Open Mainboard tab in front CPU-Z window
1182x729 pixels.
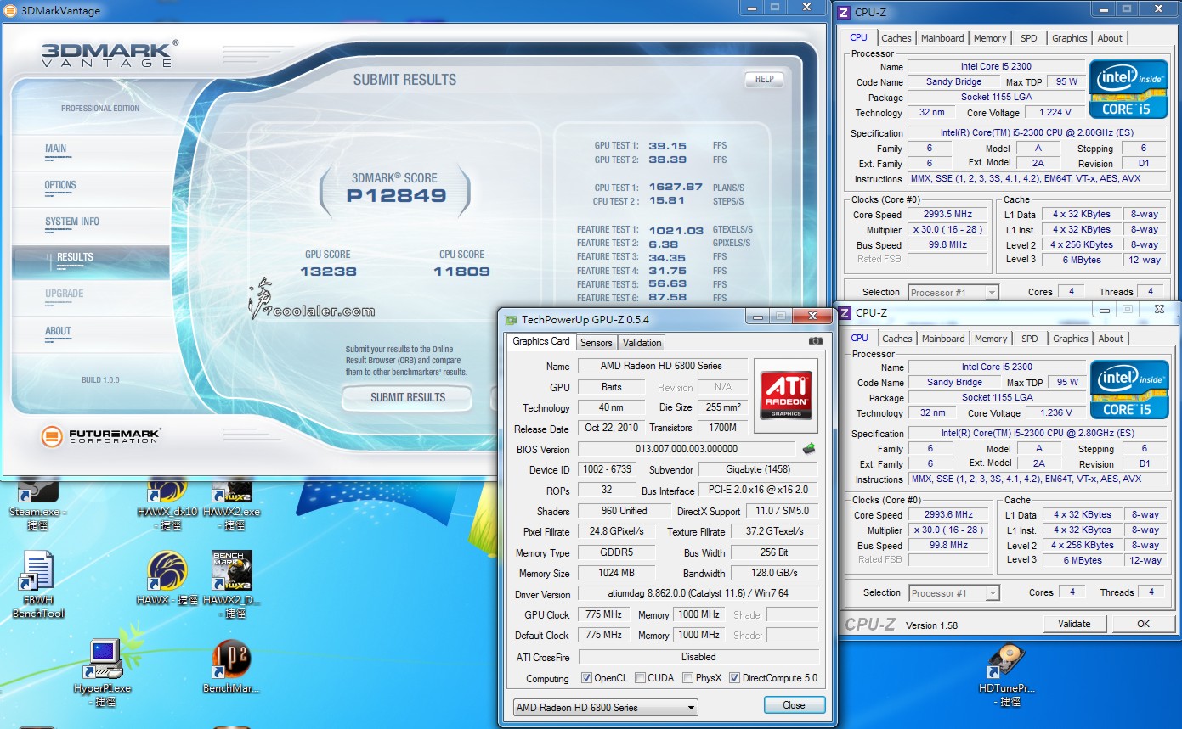943,339
